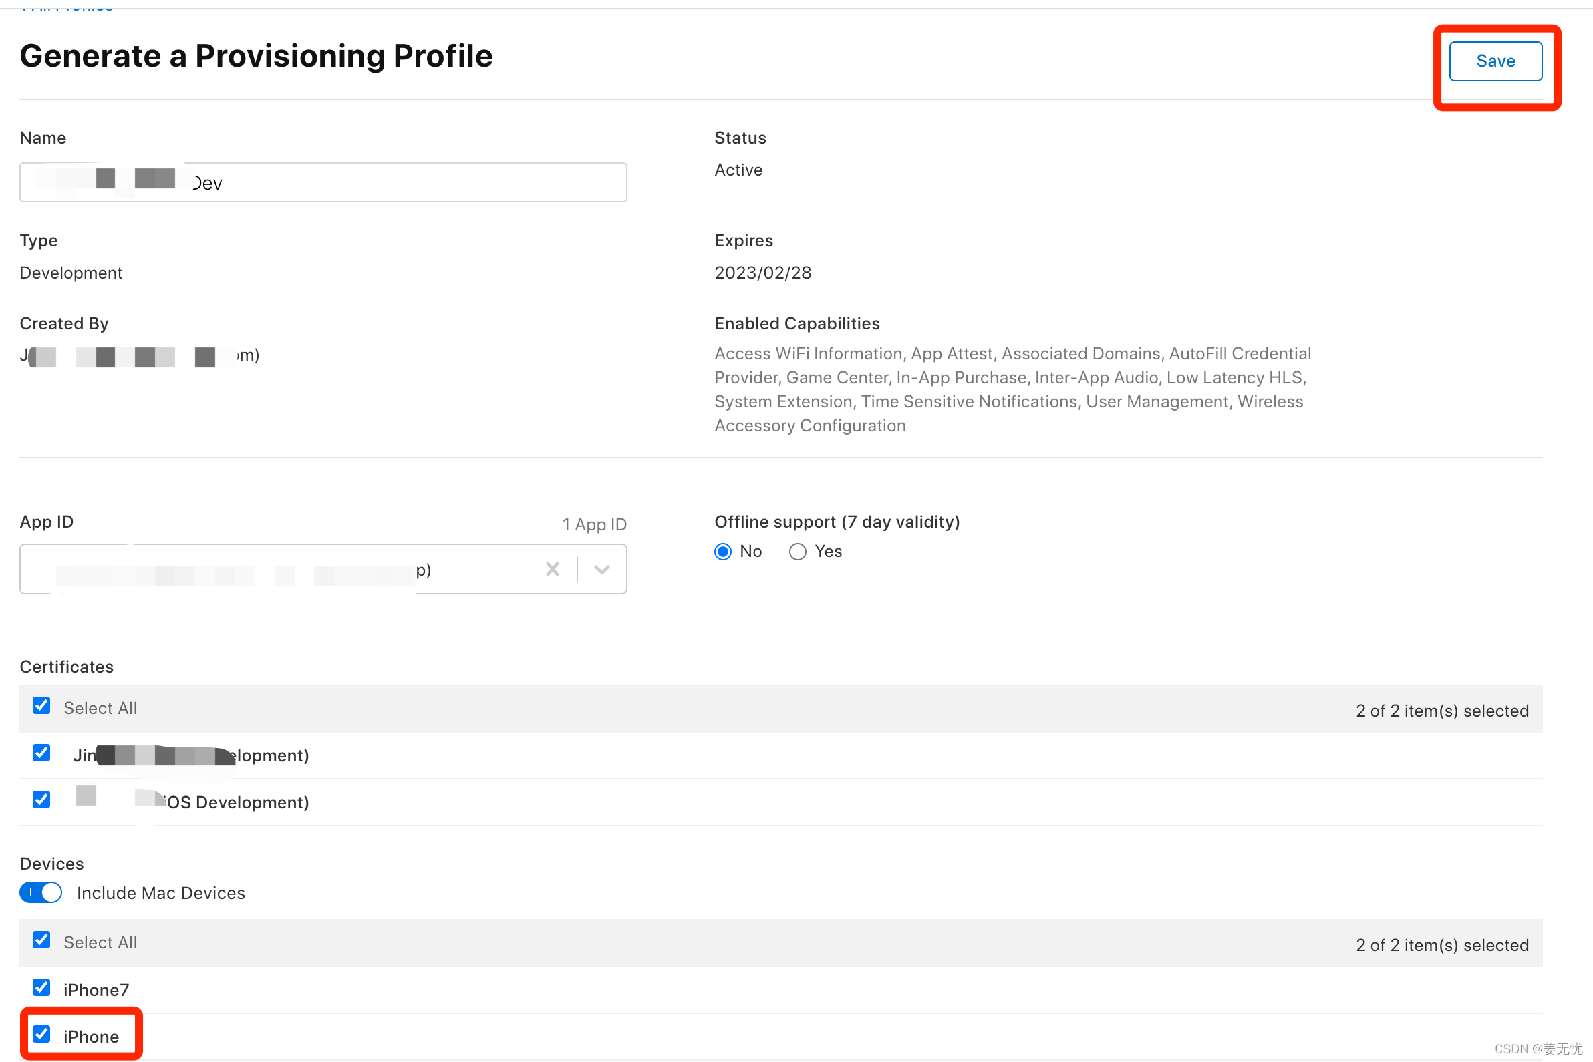Uncheck the Jin... Development certificate checkbox
The image size is (1593, 1062).
pos(41,753)
